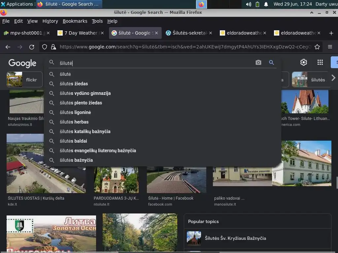Viewport: 338px width, 253px height.
Task: Filter images by the flickr chip
Action: pyautogui.click(x=24, y=79)
